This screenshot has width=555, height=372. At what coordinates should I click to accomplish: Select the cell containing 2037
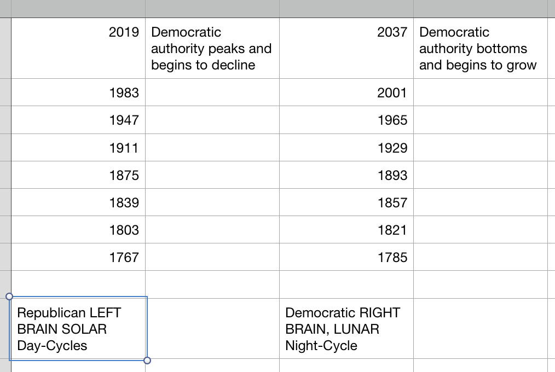click(346, 48)
